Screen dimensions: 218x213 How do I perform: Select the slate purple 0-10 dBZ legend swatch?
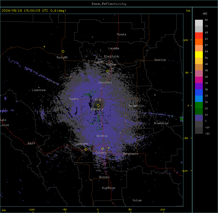[199, 118]
